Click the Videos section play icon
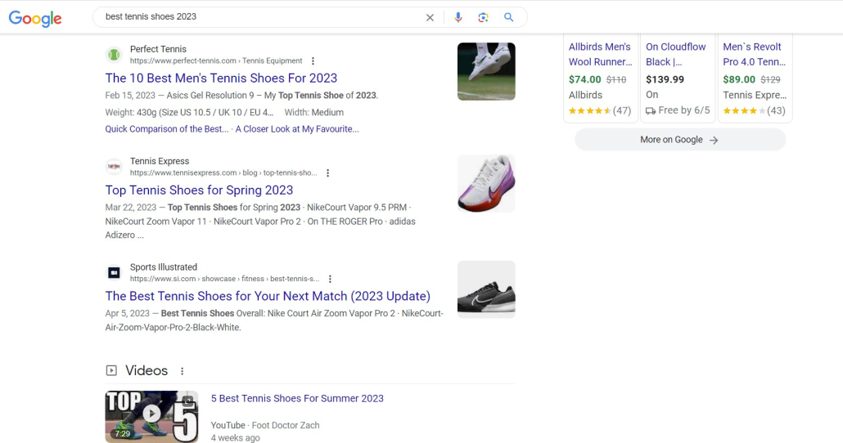Screen dimensions: 843x443 click(x=111, y=370)
